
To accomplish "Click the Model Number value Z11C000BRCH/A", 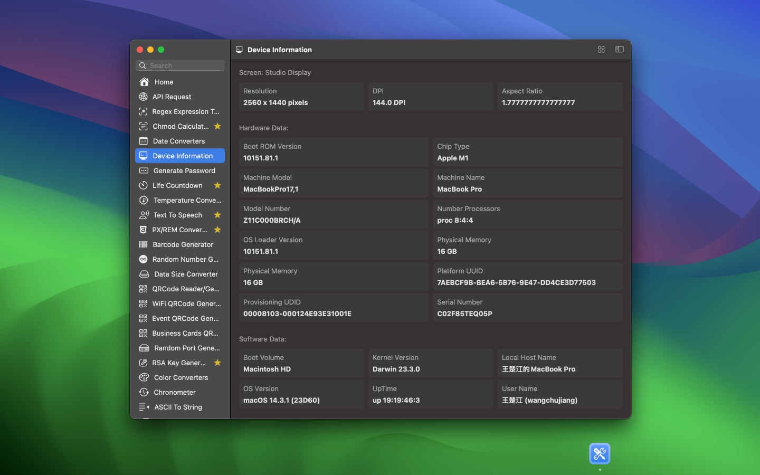I will (x=272, y=220).
